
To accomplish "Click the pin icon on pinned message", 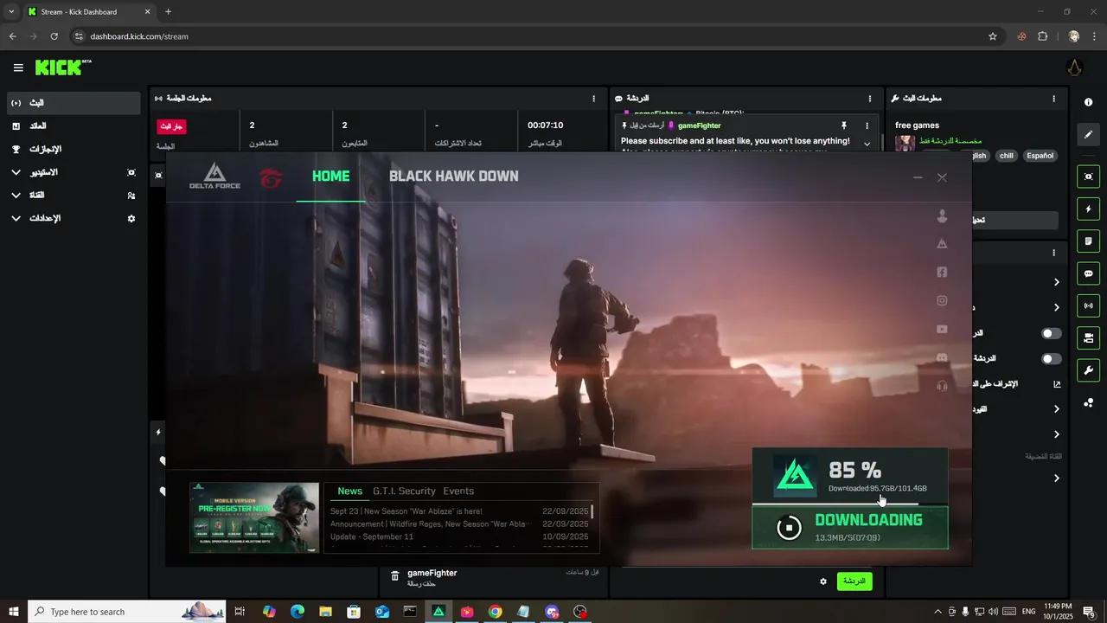I will click(844, 125).
